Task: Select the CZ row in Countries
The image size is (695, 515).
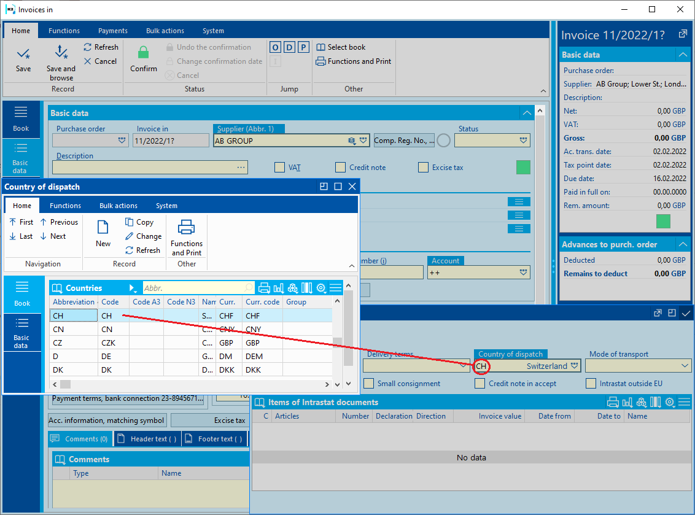Action: pos(190,343)
